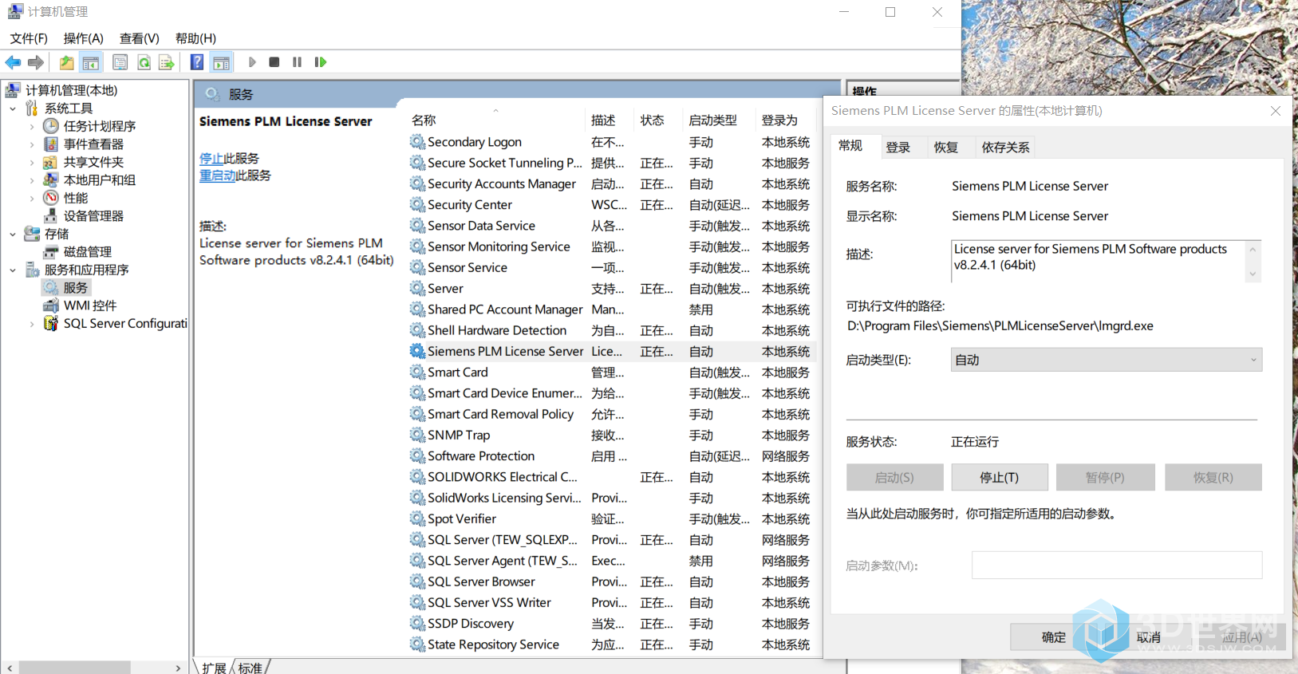
Task: Collapse the 存储 tree node
Action: [13, 234]
